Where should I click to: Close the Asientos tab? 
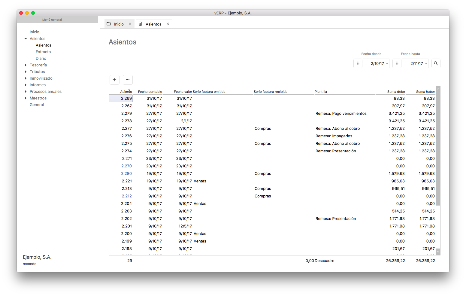click(x=168, y=24)
